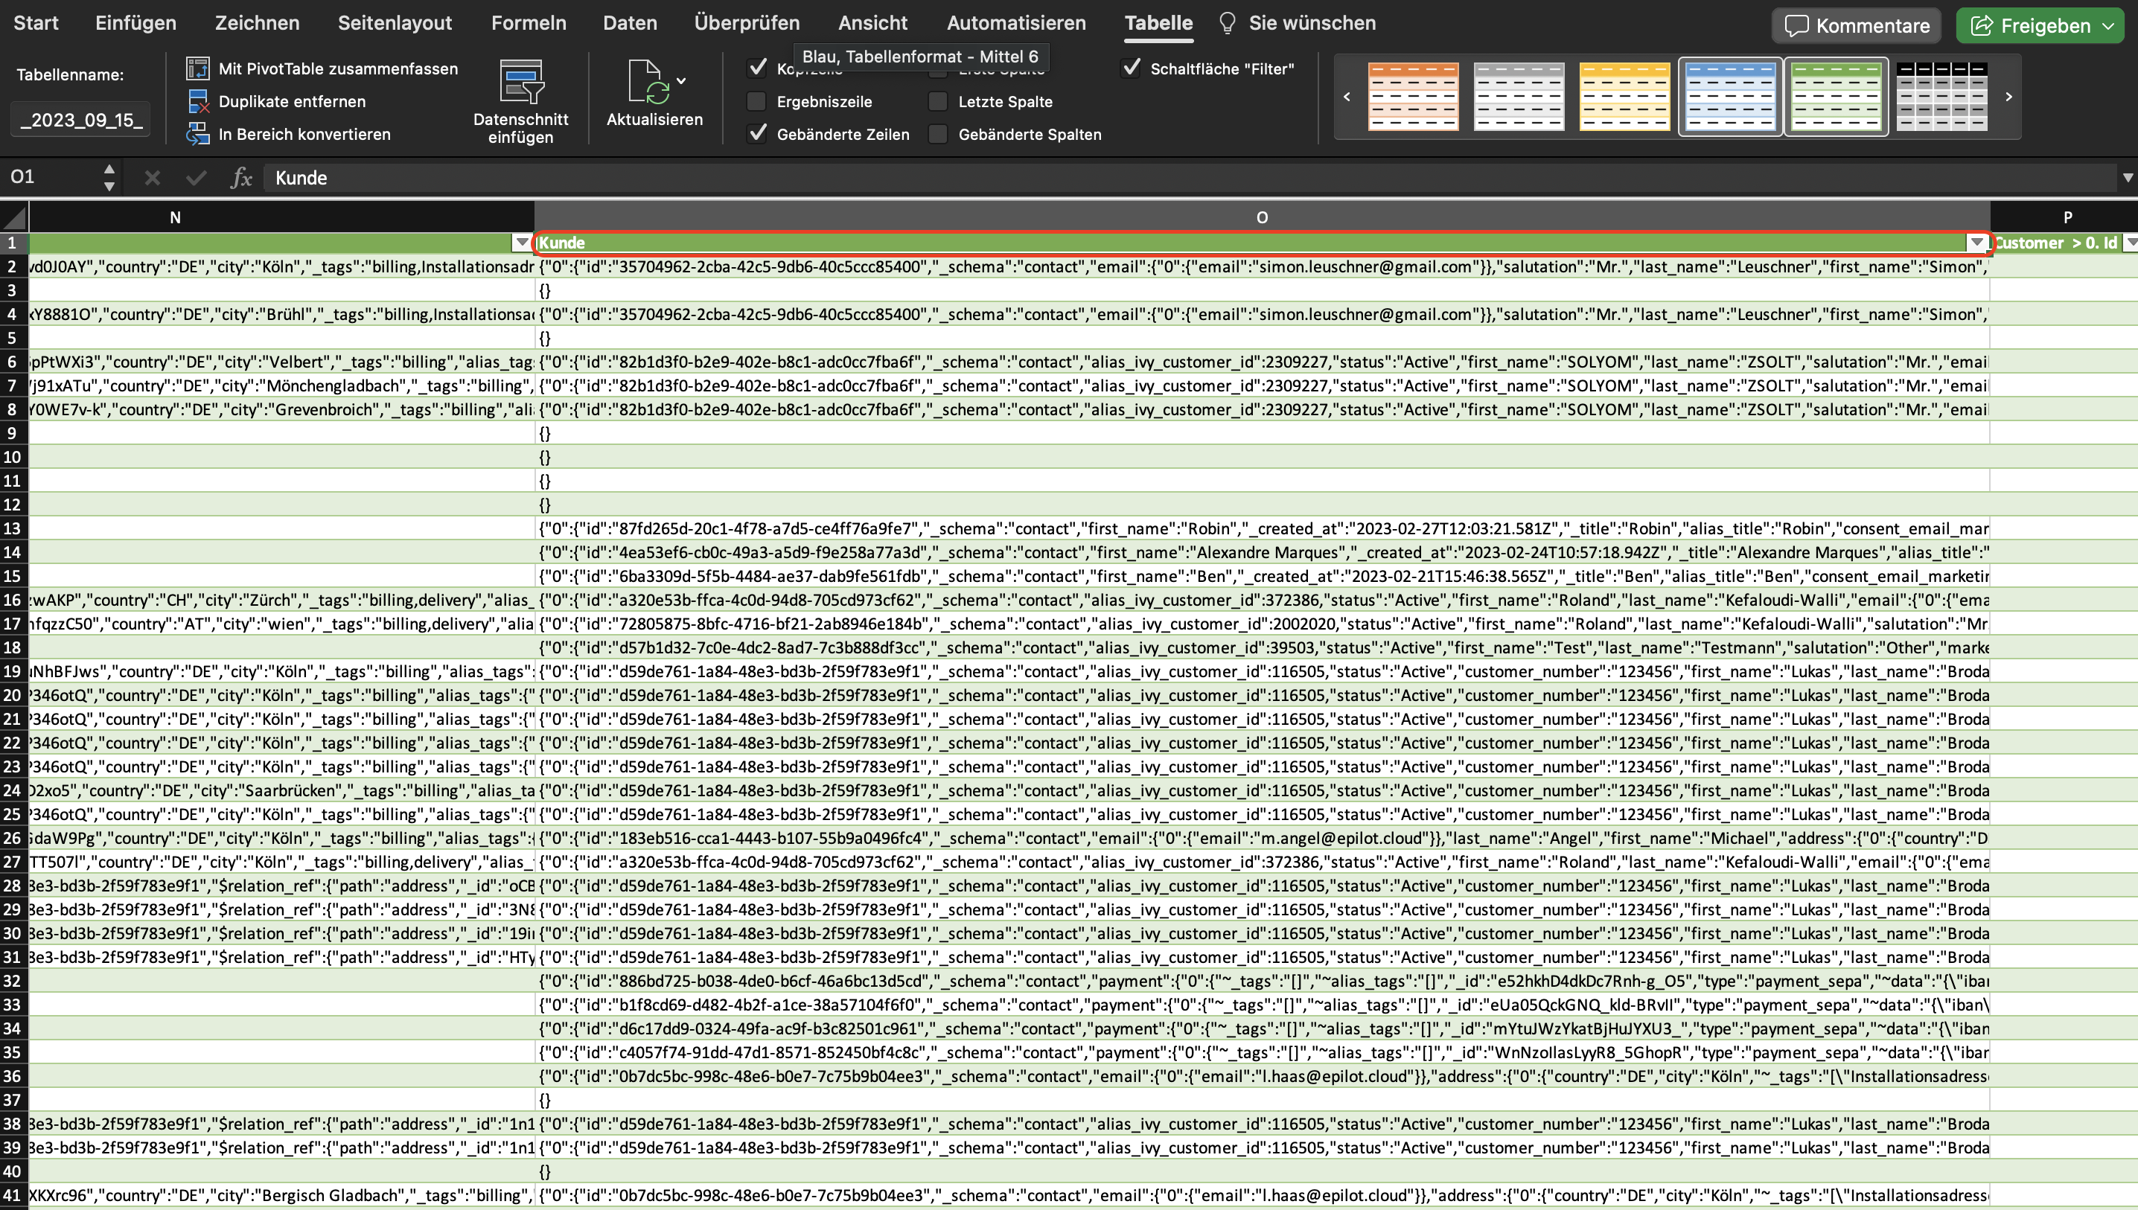Open the Seitenlayout tab
Image resolution: width=2138 pixels, height=1210 pixels.
tap(395, 23)
